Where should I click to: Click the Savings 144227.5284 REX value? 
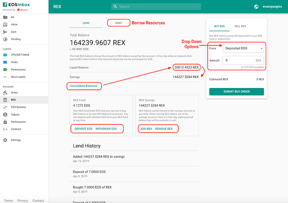[185, 77]
